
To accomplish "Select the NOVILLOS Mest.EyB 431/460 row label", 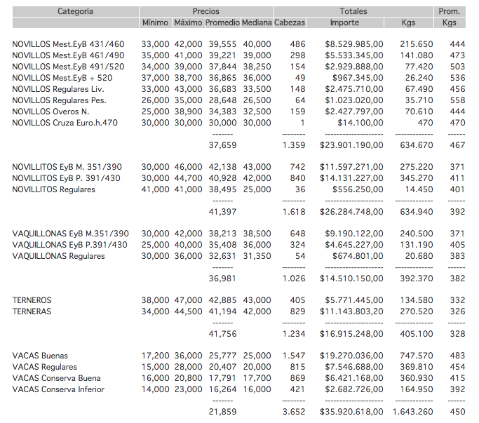I will point(68,44).
